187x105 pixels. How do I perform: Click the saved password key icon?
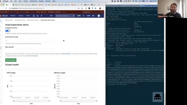(79, 8)
